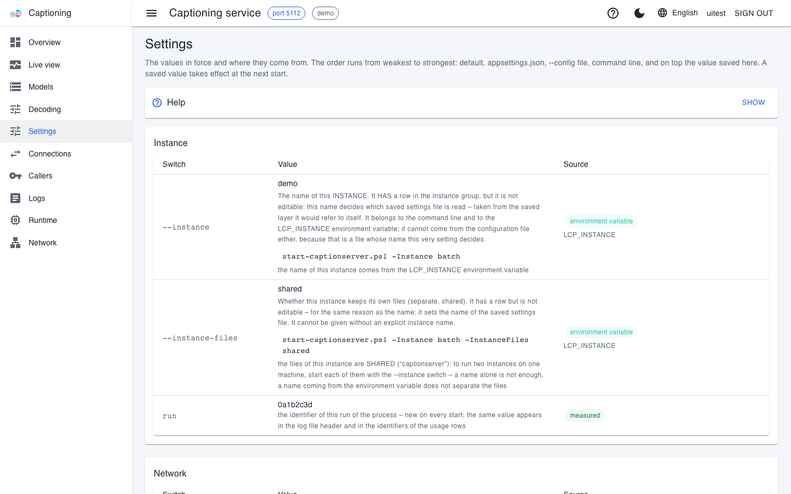The image size is (791, 494).
Task: Click the Logs document icon
Action: (x=15, y=198)
